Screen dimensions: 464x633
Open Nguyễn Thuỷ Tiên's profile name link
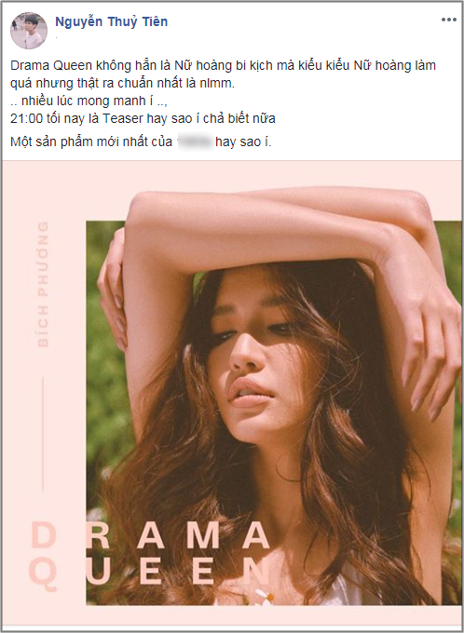pos(111,21)
